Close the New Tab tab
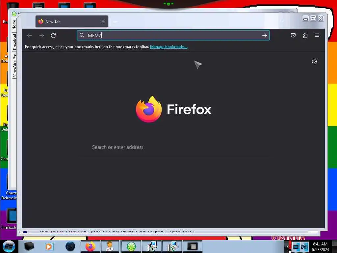The image size is (337, 253). tap(103, 21)
